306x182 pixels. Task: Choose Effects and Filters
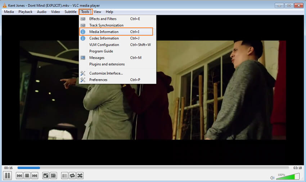point(117,19)
